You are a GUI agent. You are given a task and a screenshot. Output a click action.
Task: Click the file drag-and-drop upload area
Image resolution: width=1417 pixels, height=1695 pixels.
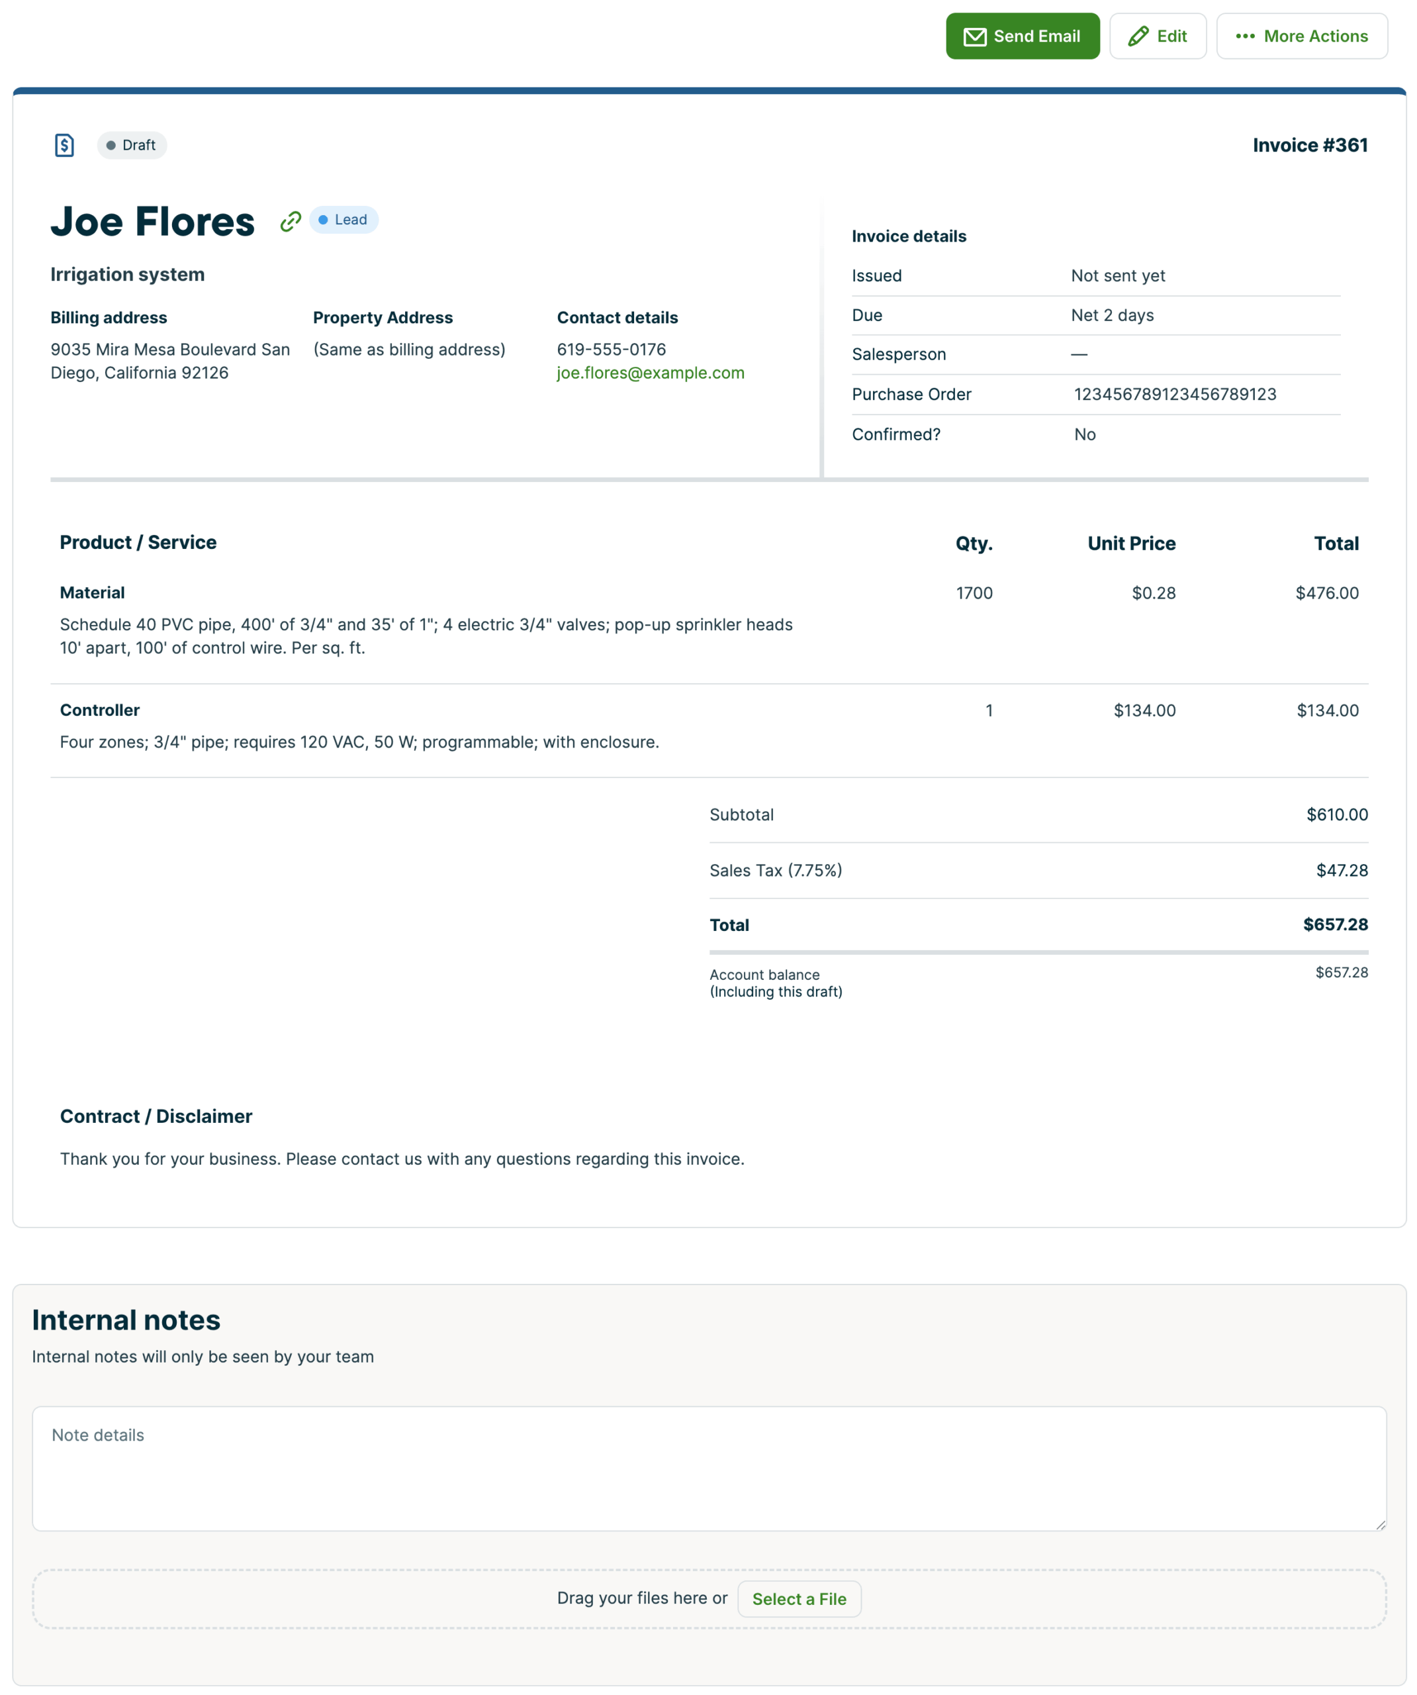coord(323,1599)
